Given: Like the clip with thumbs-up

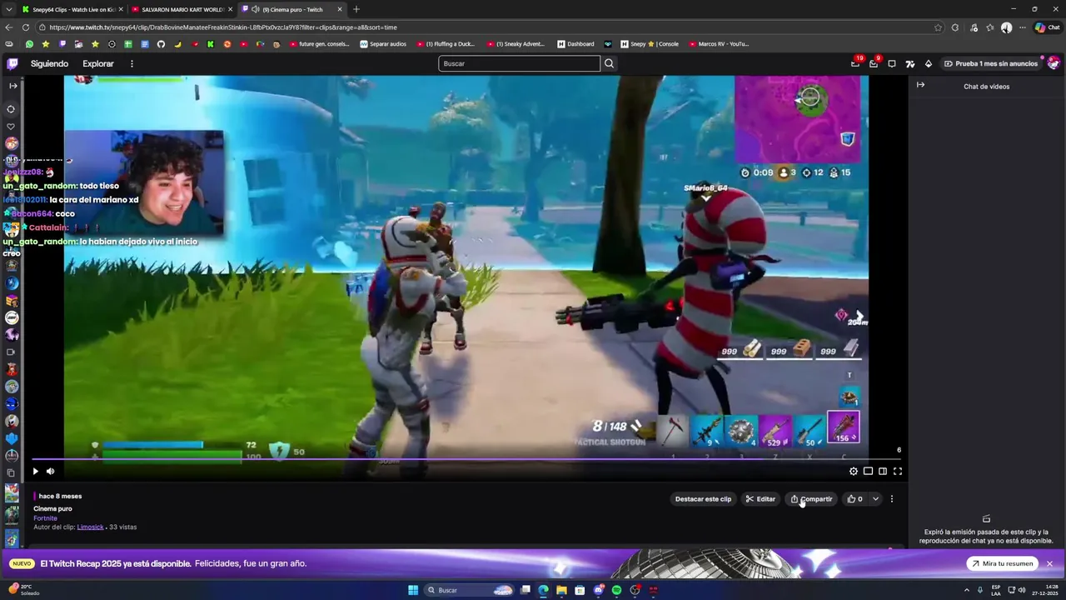Looking at the screenshot, I should pyautogui.click(x=854, y=499).
